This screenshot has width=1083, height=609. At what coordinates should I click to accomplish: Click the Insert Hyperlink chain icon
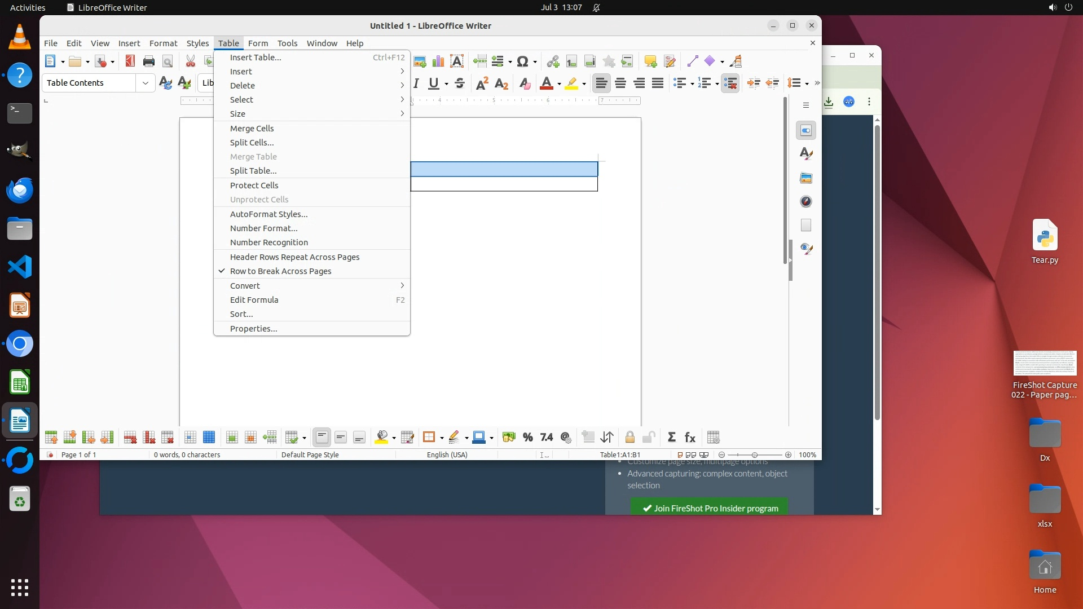[553, 61]
